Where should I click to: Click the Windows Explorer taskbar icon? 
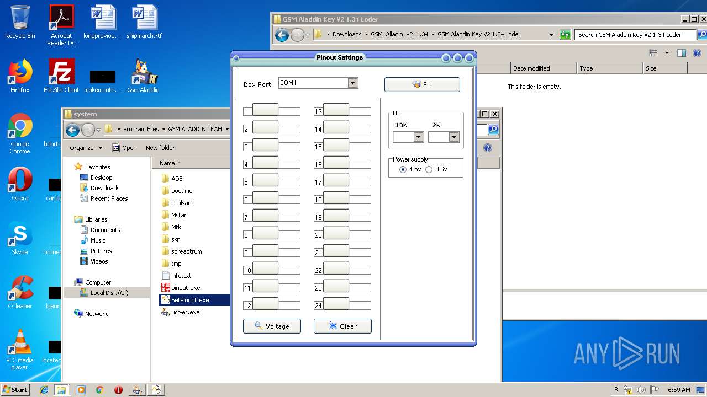pyautogui.click(x=61, y=390)
